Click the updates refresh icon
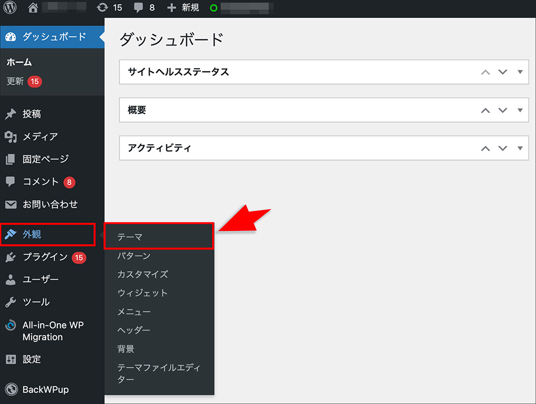 (x=102, y=8)
